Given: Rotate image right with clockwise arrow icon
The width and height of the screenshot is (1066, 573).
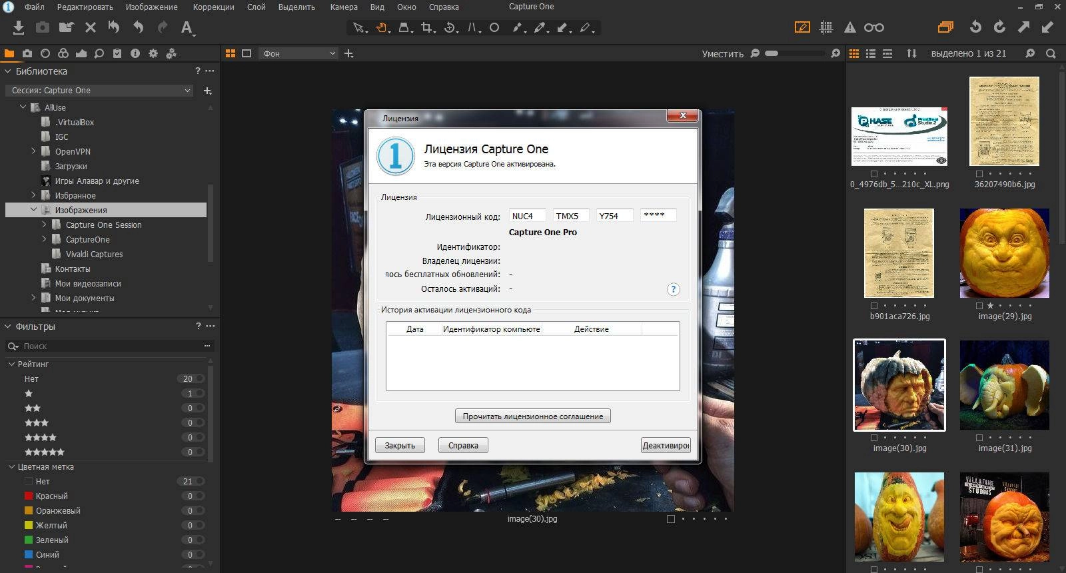Looking at the screenshot, I should click(999, 27).
